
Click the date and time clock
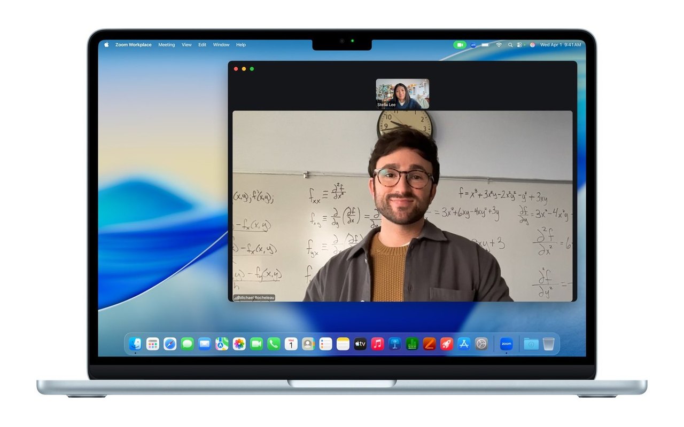coord(561,45)
